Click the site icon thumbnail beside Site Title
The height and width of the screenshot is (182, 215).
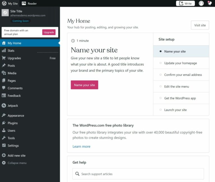tap(5, 13)
